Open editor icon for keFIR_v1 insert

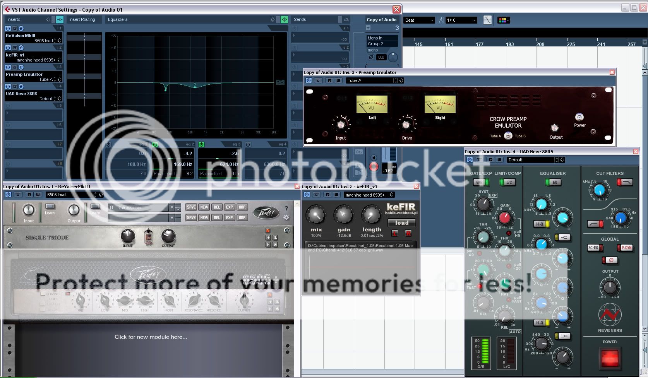(21, 48)
